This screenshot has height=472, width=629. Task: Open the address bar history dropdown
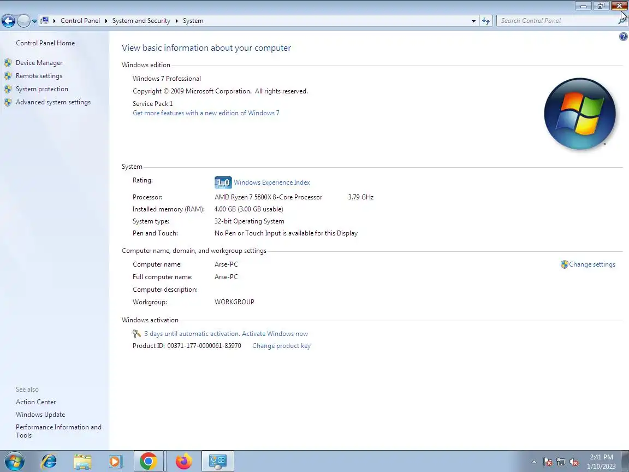click(x=473, y=21)
